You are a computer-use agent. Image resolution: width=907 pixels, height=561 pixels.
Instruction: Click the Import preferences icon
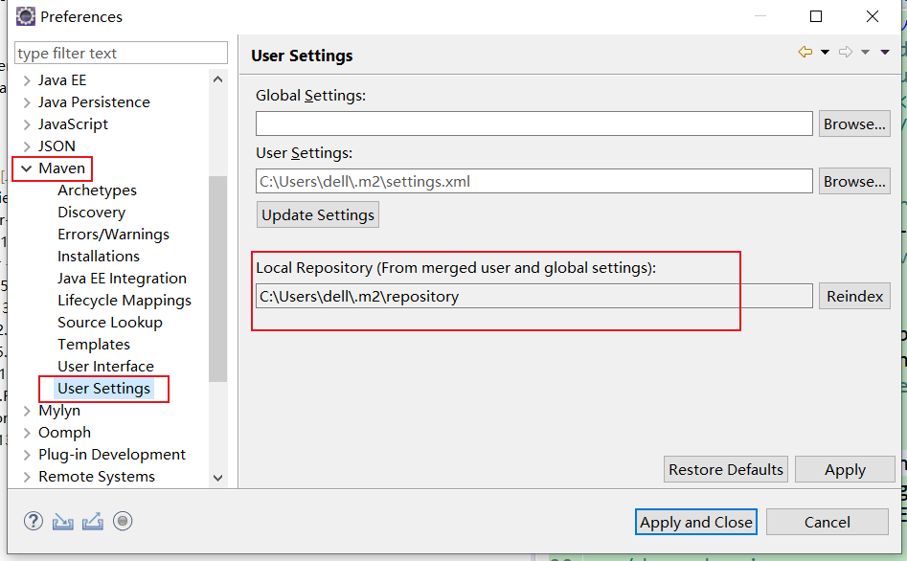coord(62,521)
